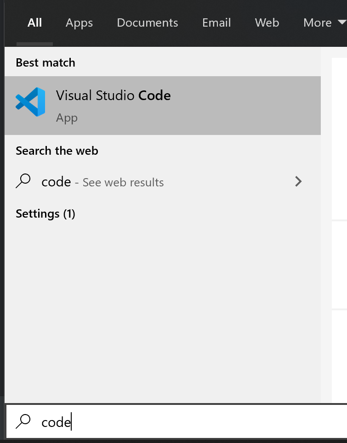This screenshot has width=347, height=443.
Task: Open the More filter dropdown arrow
Action: click(x=341, y=22)
